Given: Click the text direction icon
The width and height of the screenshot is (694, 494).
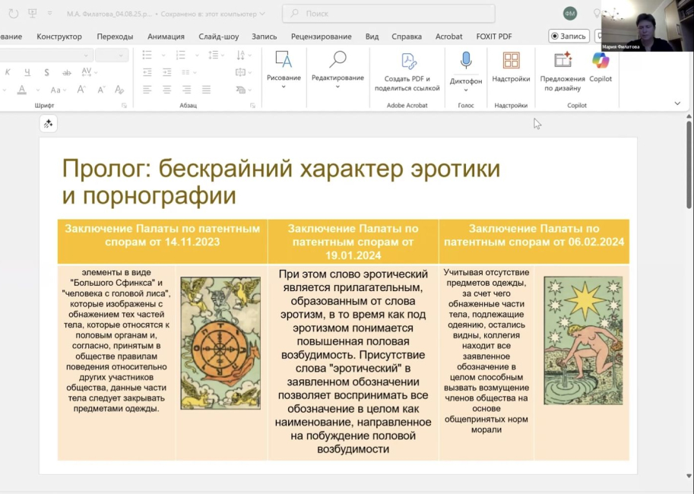Looking at the screenshot, I should point(241,55).
